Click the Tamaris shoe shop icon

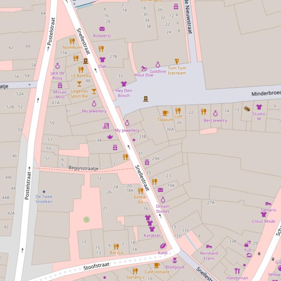(x=268, y=204)
